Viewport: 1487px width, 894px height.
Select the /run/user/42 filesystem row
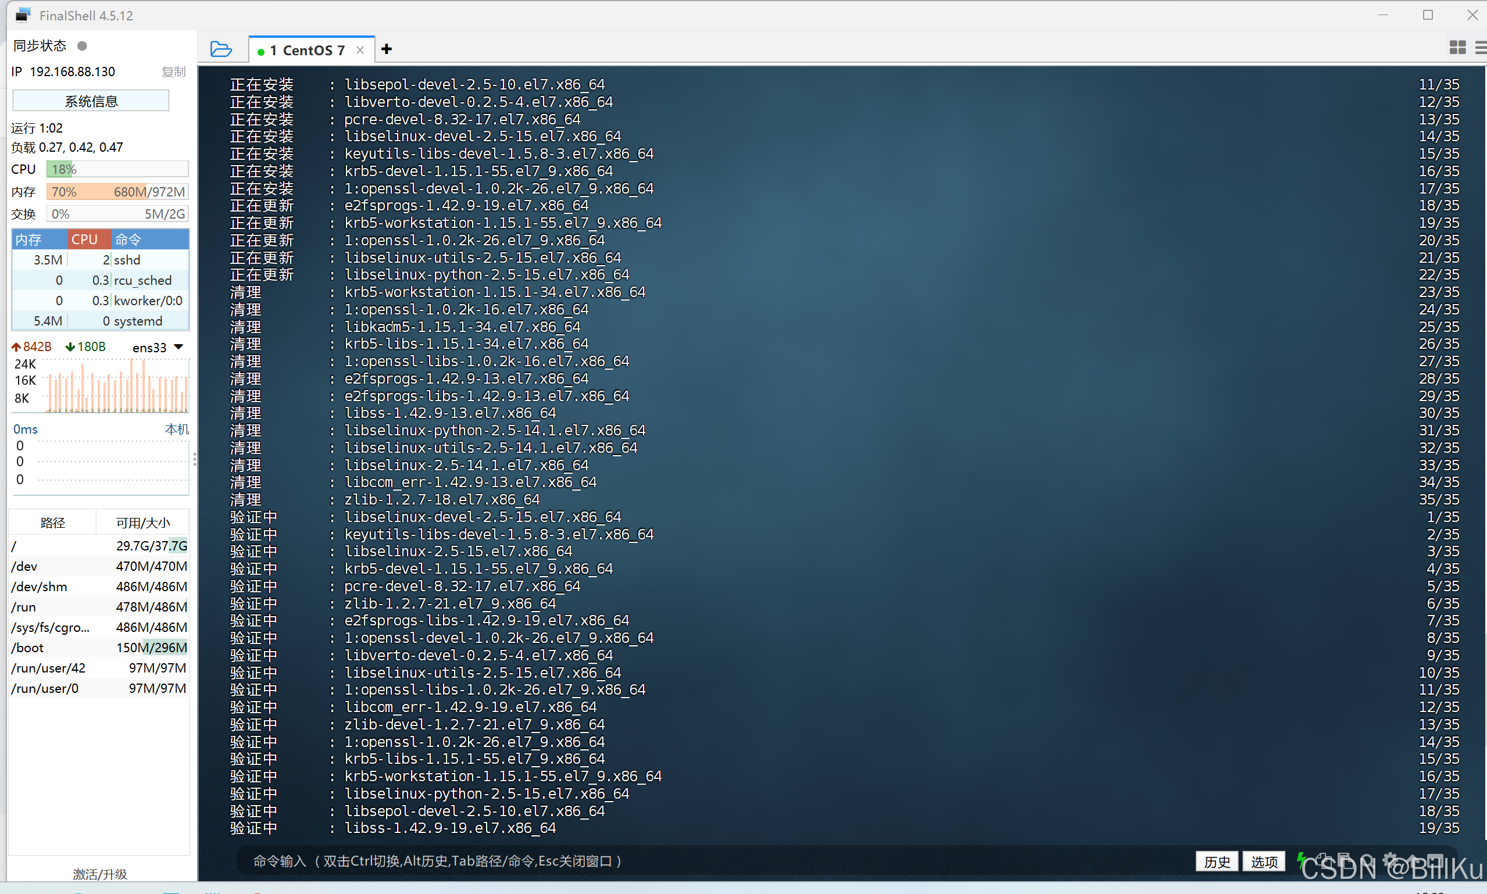tap(99, 668)
